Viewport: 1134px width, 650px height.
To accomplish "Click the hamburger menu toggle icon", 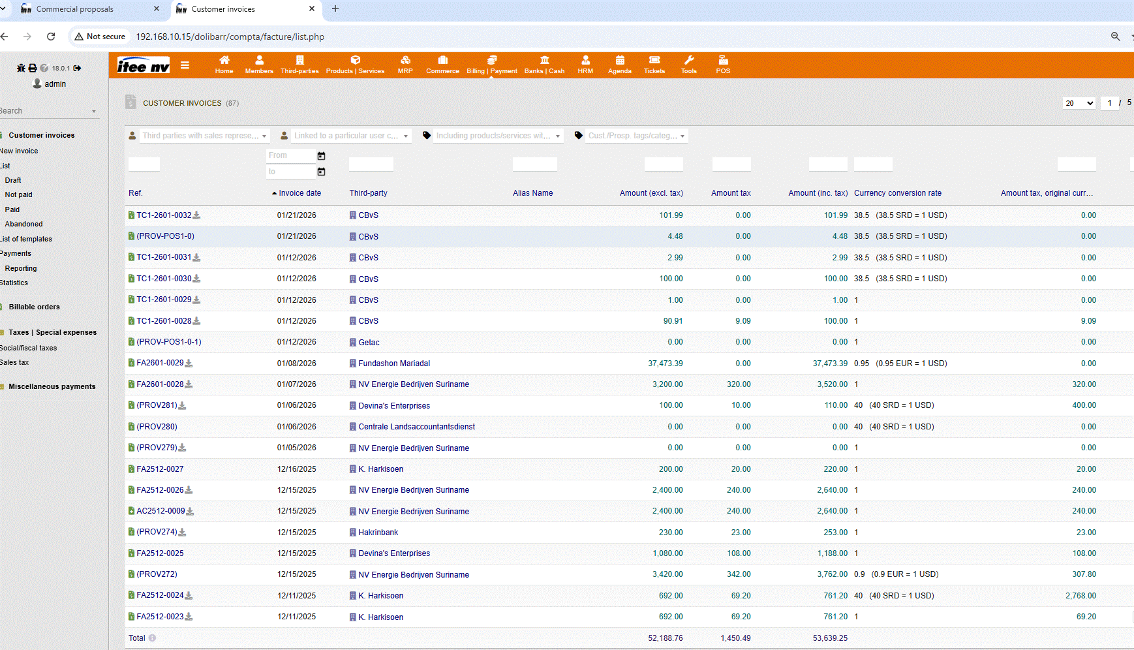I will click(x=185, y=65).
